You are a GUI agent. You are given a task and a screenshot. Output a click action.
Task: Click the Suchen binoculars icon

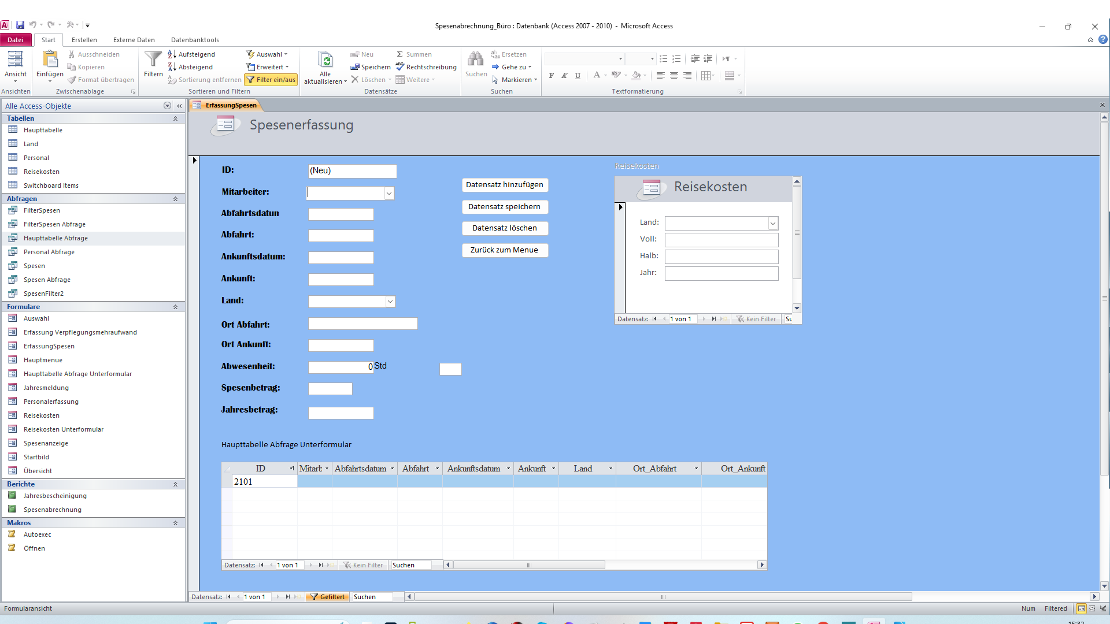click(476, 59)
